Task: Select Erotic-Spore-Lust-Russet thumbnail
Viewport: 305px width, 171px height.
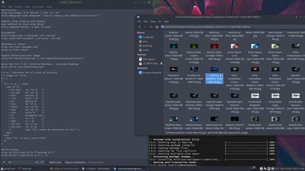Action: coord(234,46)
